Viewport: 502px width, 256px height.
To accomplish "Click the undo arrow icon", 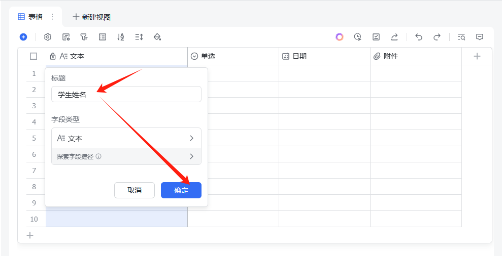I will [x=419, y=37].
